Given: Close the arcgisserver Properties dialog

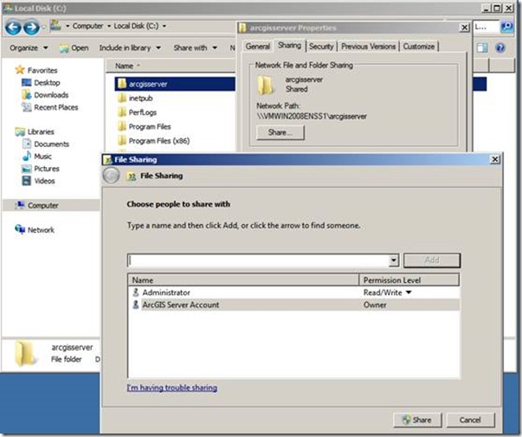Looking at the screenshot, I should [x=464, y=28].
